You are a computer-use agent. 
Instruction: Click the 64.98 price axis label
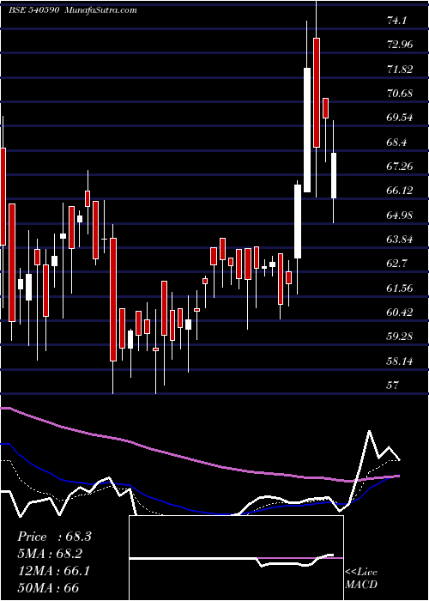(400, 216)
